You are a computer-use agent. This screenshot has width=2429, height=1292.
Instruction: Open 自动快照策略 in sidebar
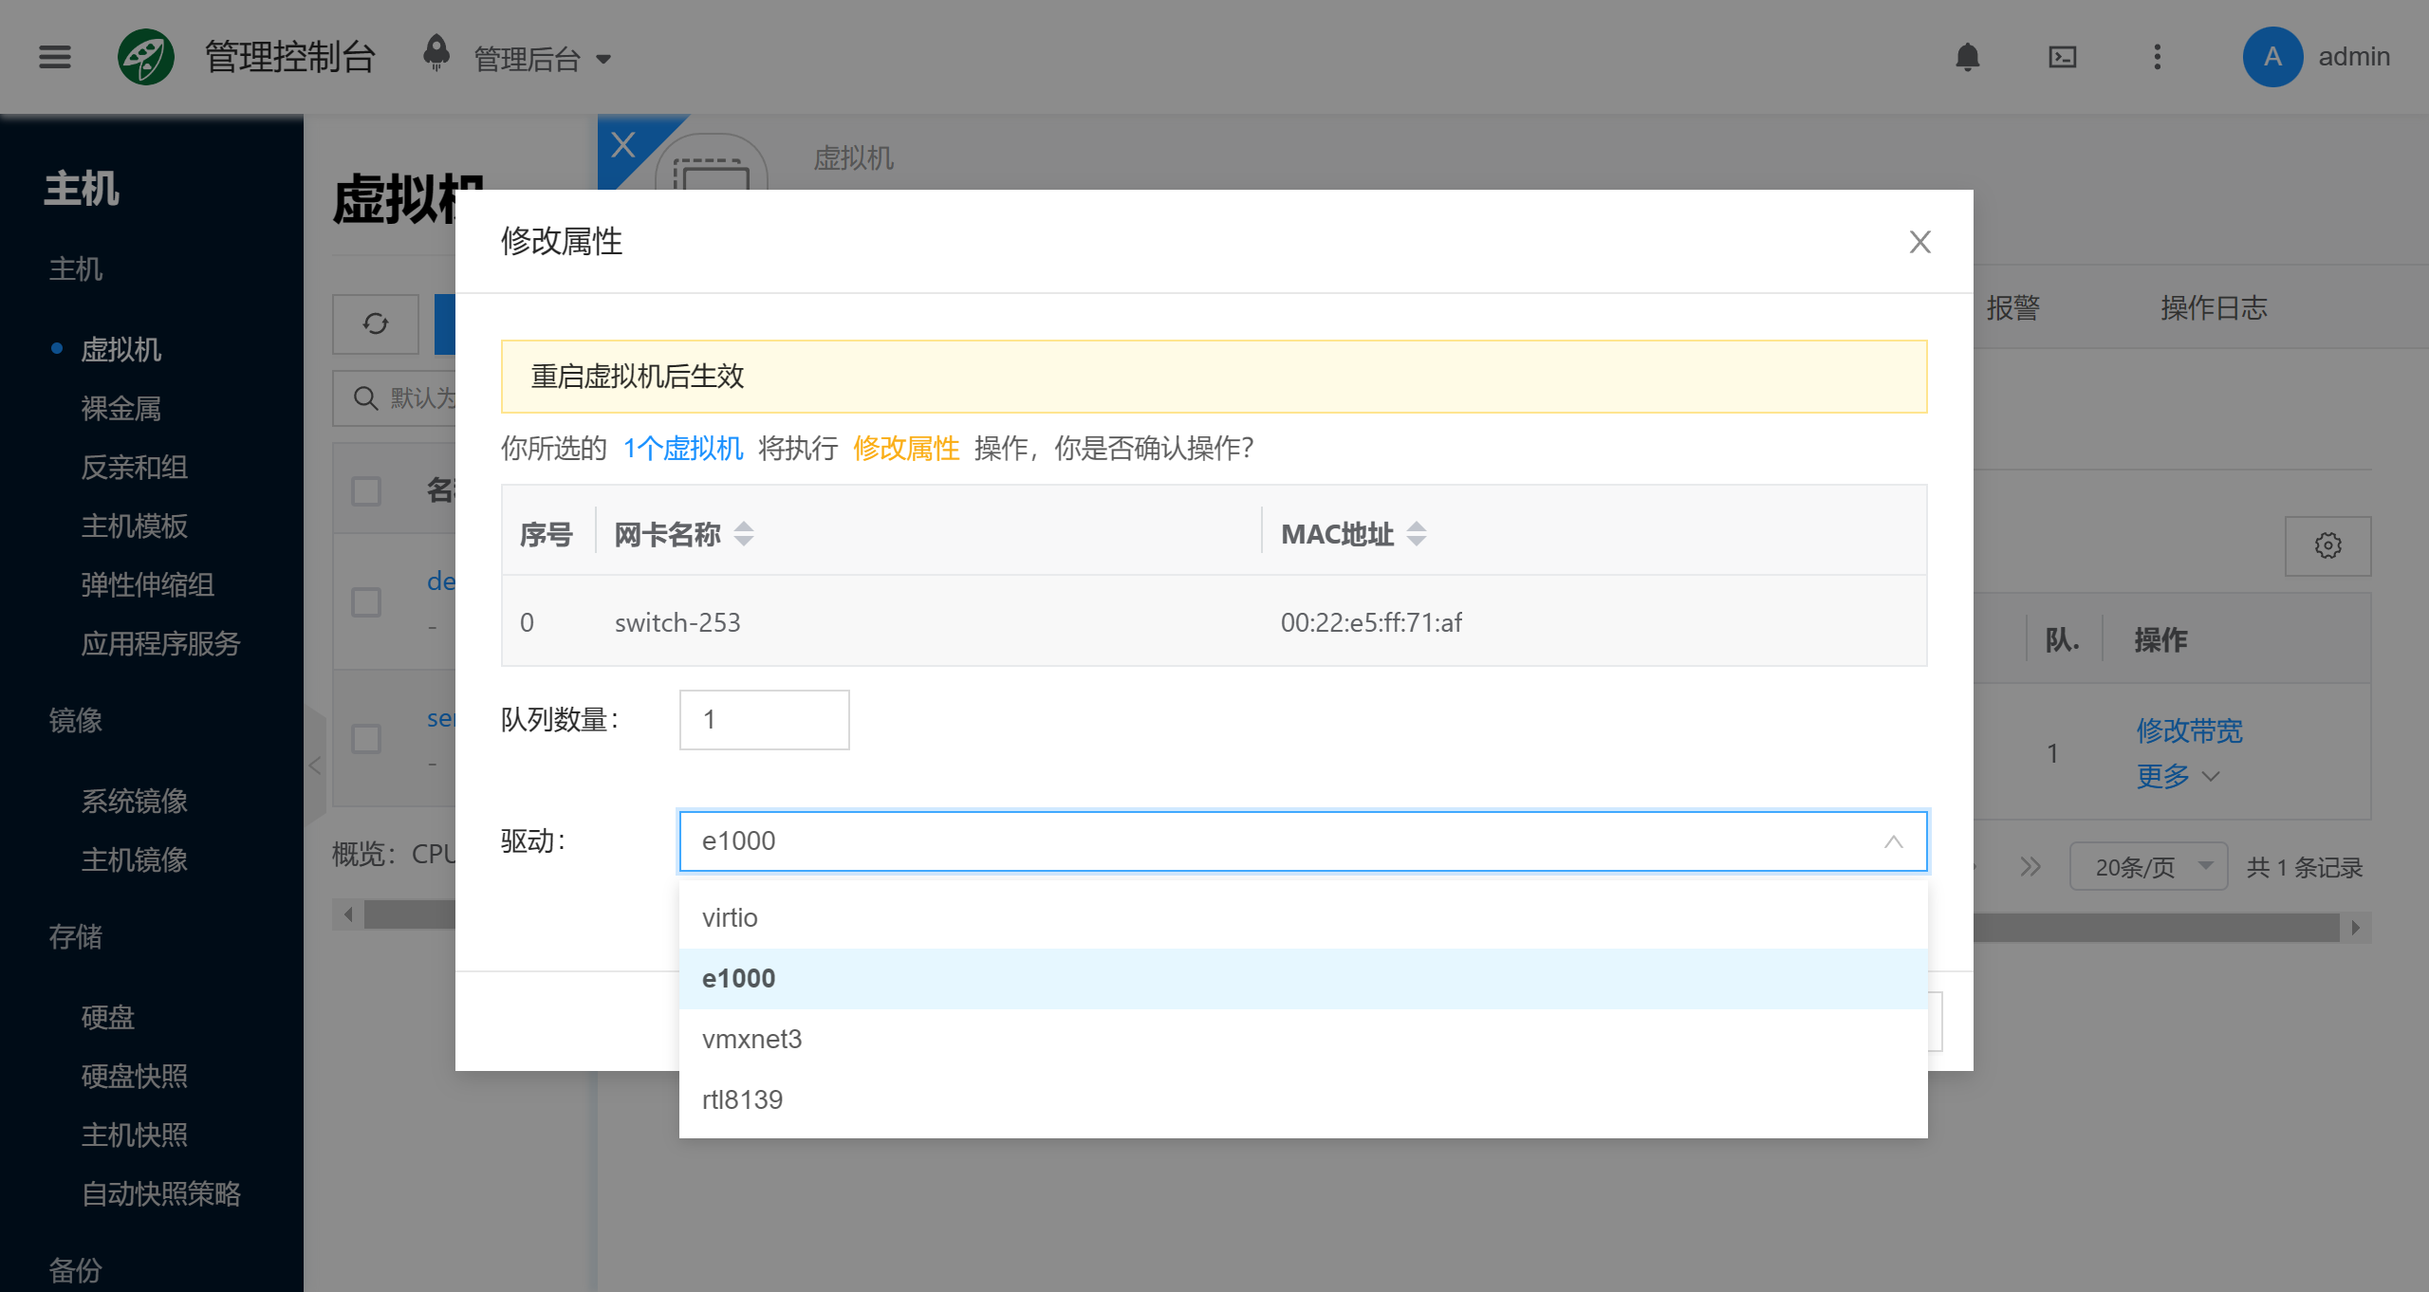[x=161, y=1193]
